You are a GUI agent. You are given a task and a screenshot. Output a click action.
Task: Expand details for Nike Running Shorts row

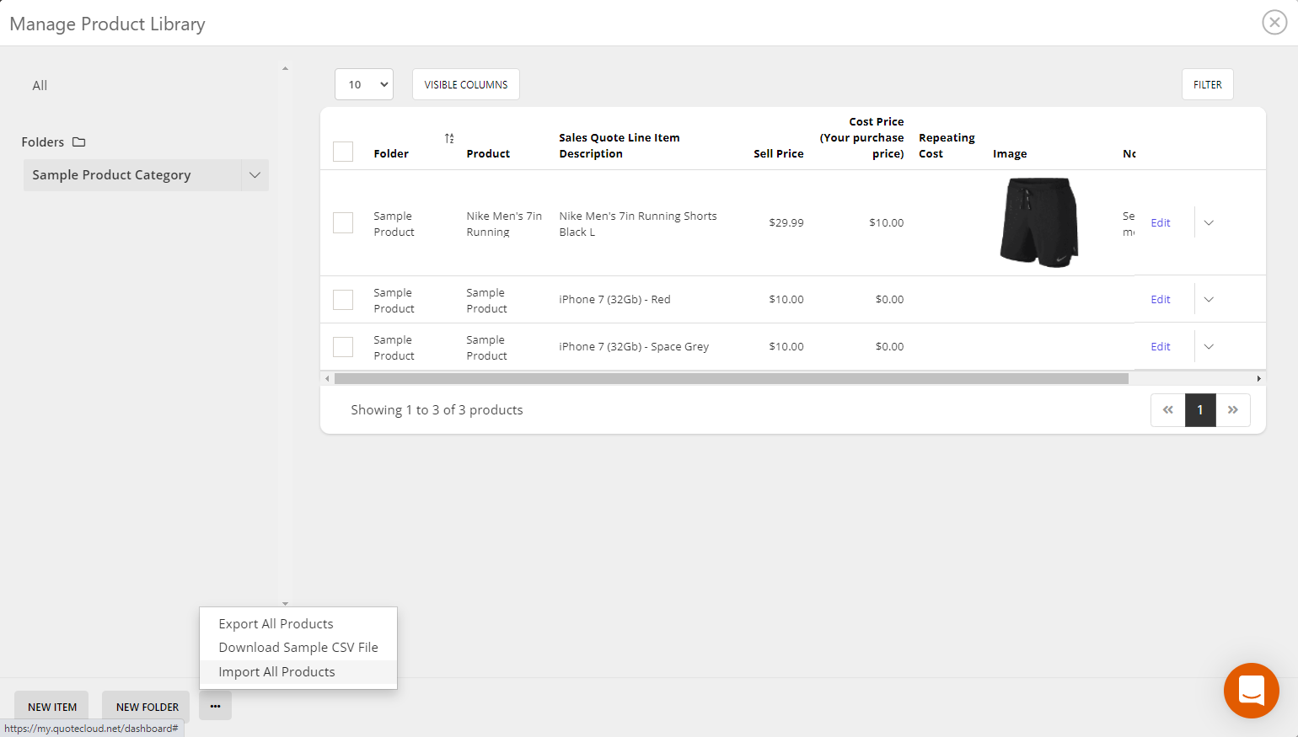click(1209, 222)
